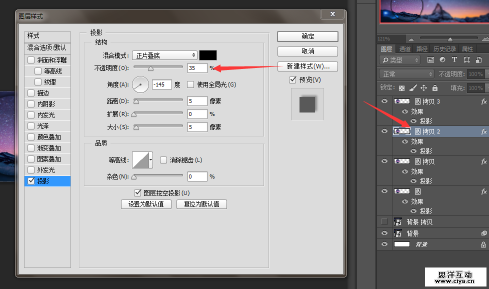Open the layer blend mode 正常 dropdown
This screenshot has height=289, width=489.
[407, 74]
